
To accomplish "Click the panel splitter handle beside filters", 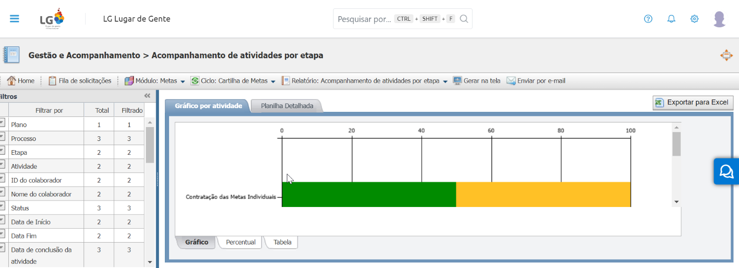I will click(157, 179).
